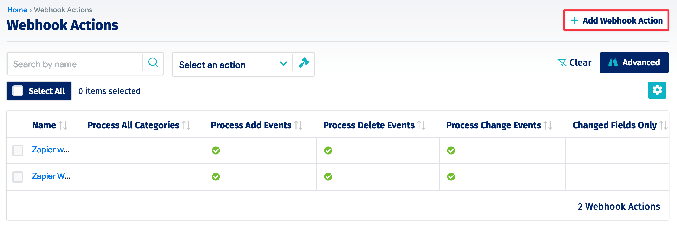Click the Add Webhook Action button
This screenshot has width=677, height=228.
click(616, 20)
